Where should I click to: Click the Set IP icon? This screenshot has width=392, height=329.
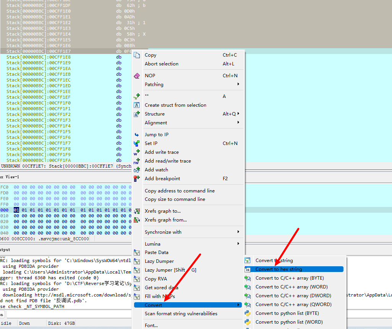pyautogui.click(x=137, y=143)
